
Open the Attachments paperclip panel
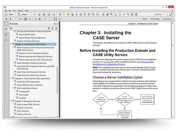[x=6, y=35]
